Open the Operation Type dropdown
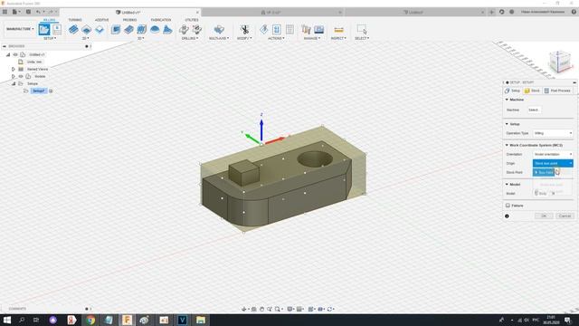Screen dimensions: 579x326 pyautogui.click(x=553, y=133)
